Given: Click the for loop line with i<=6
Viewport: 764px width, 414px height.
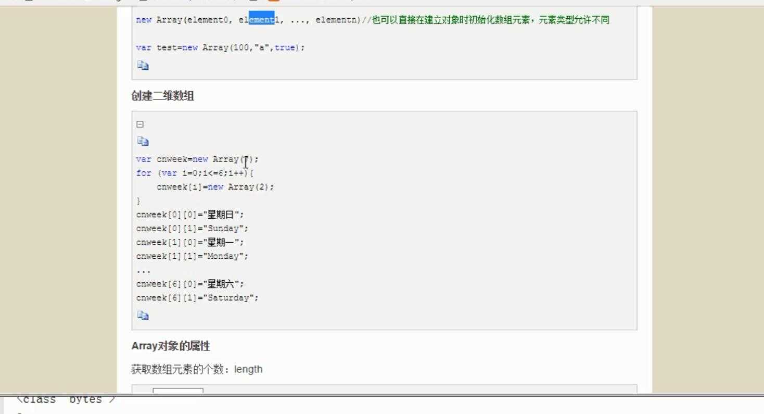Looking at the screenshot, I should (x=195, y=173).
